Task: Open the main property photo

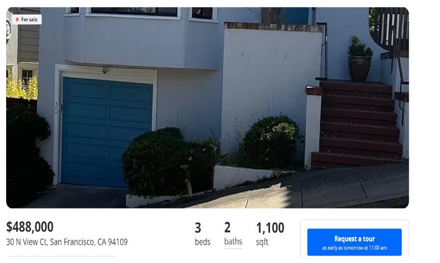Action: [207, 108]
